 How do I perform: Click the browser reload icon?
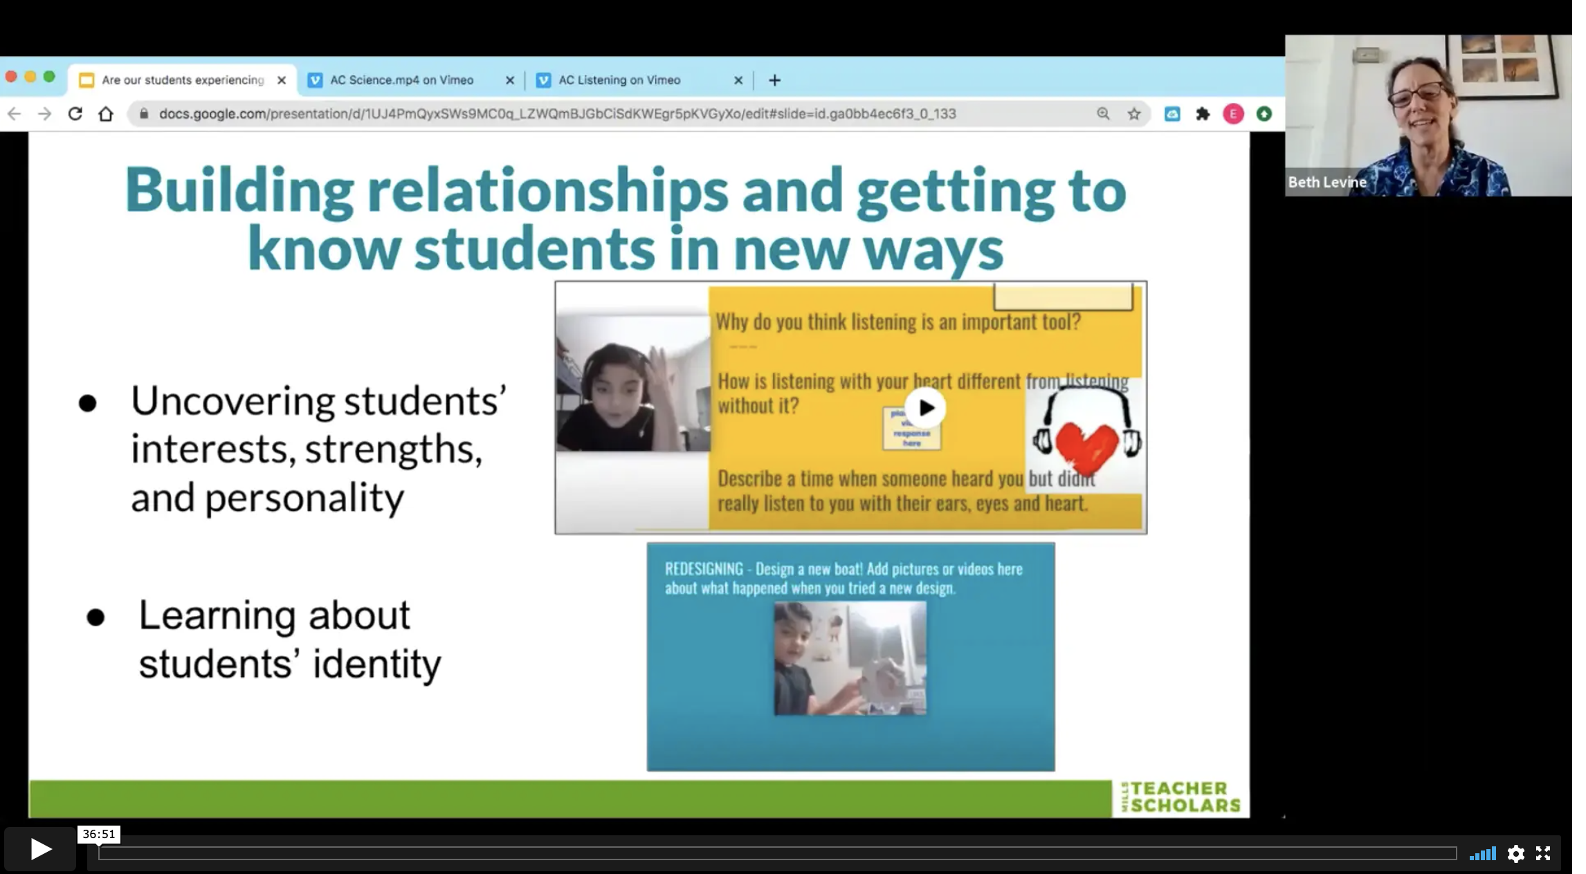click(75, 114)
